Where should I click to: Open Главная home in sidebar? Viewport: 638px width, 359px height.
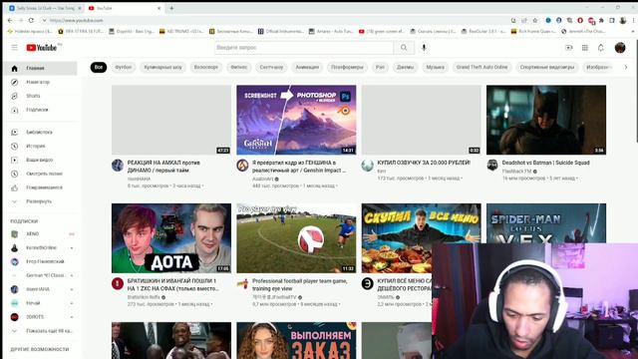pos(40,69)
